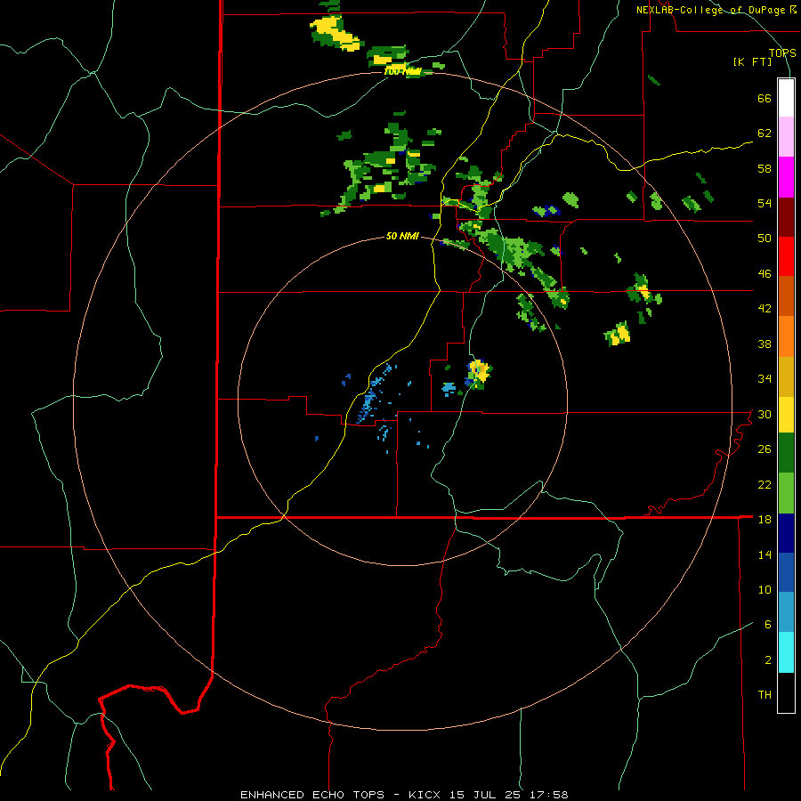Click the "22" legend value
Image resolution: width=801 pixels, height=801 pixels.
pos(765,484)
